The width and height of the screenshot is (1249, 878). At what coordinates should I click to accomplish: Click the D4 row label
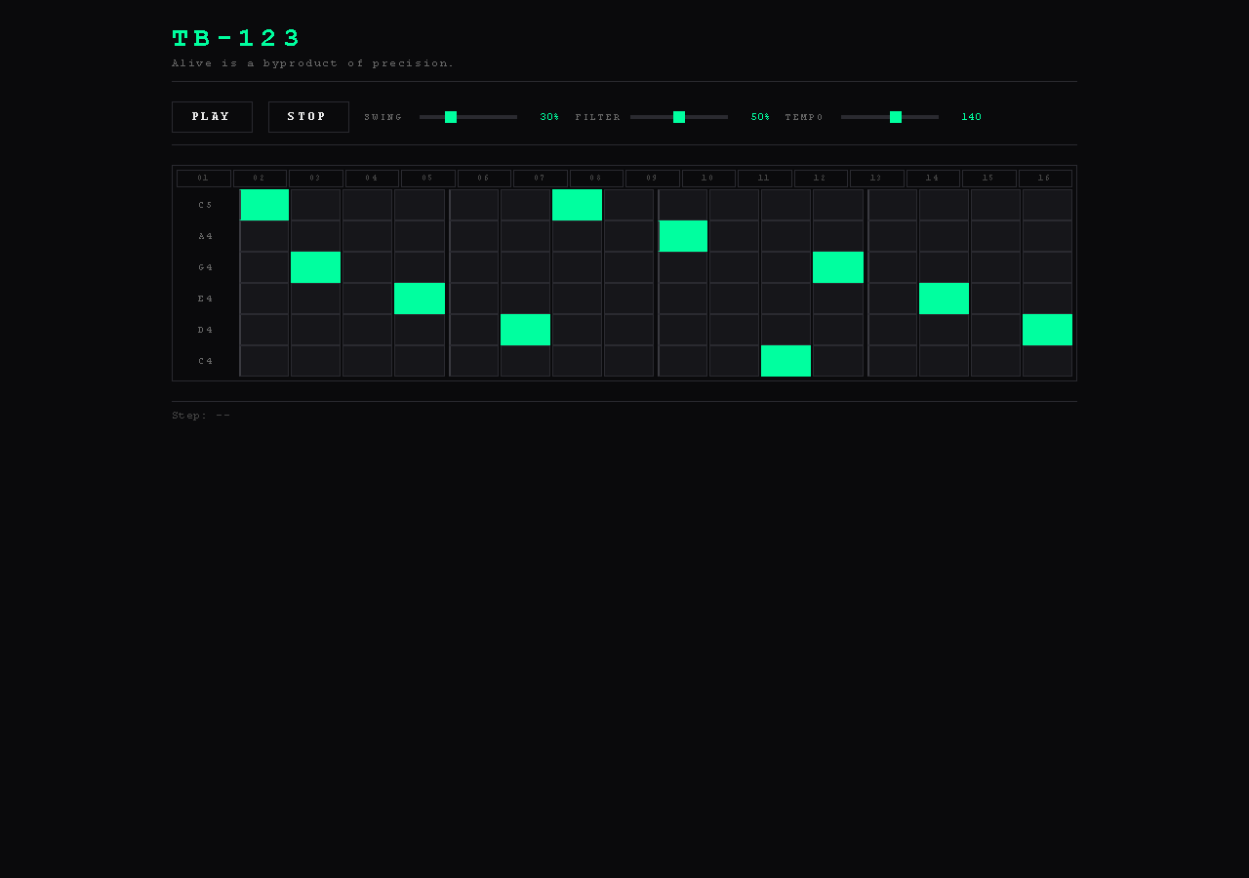point(206,330)
